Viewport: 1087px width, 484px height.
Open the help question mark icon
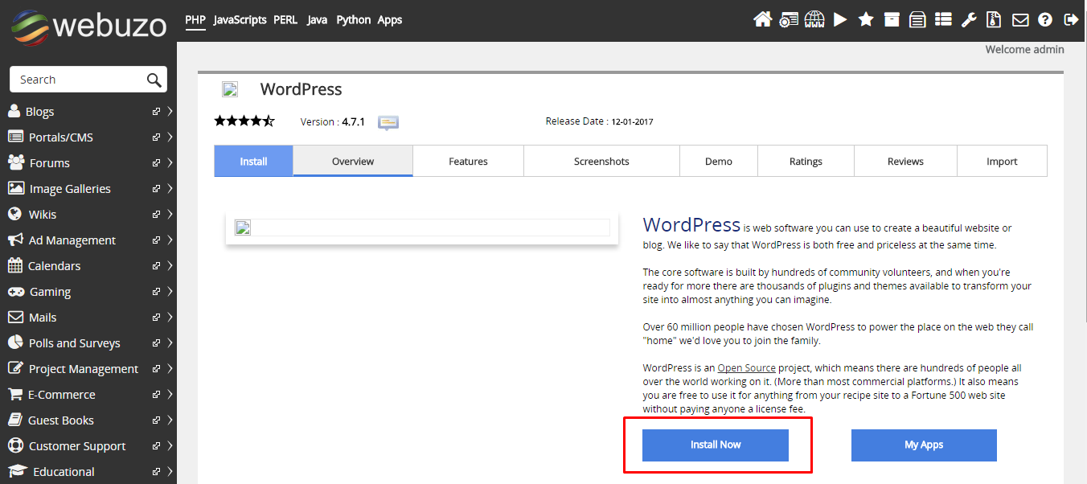coord(1044,18)
